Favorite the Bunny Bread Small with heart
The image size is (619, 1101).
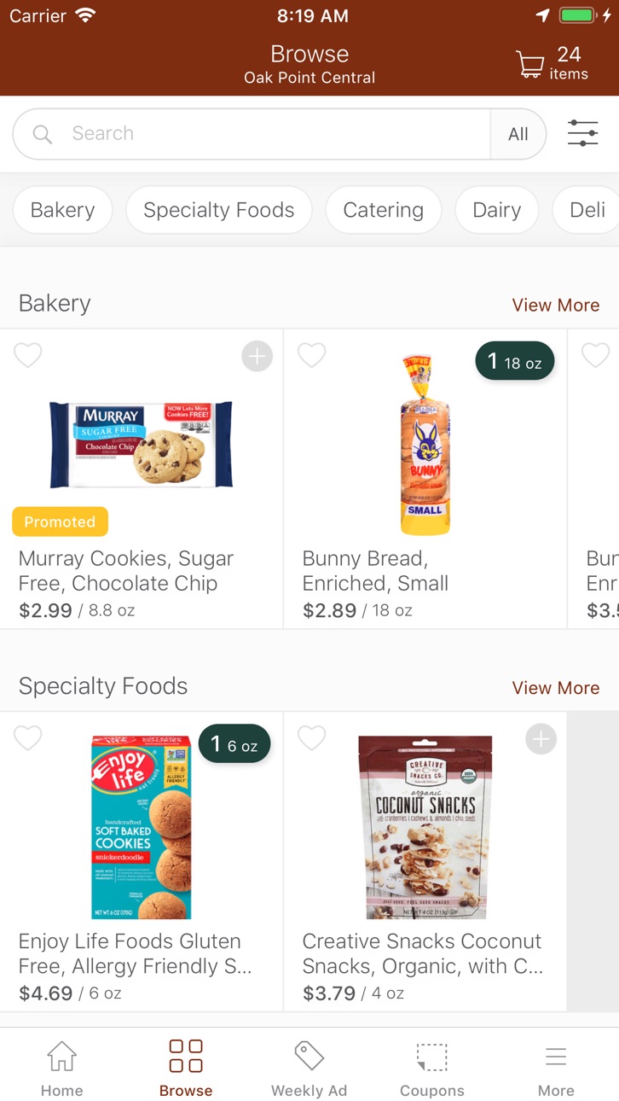(312, 355)
